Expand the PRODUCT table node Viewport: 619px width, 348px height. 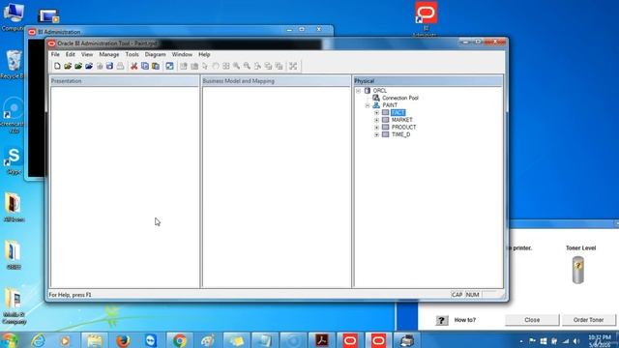376,128
